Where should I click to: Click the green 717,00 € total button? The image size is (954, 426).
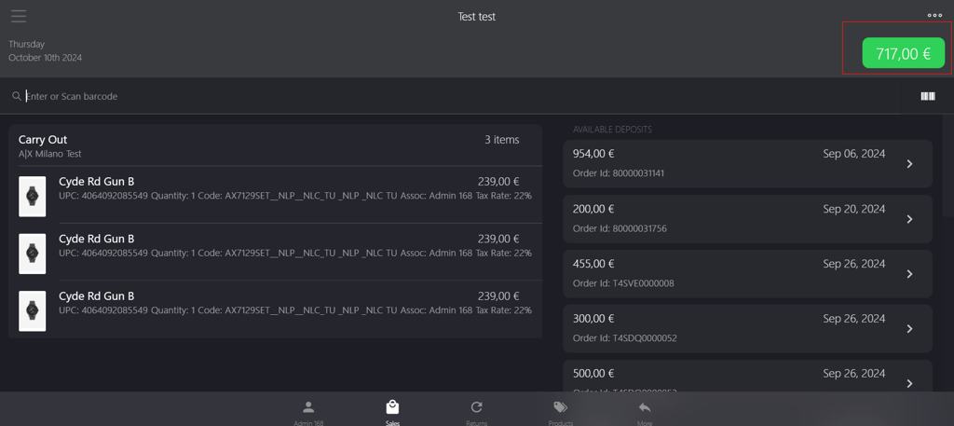[x=904, y=53]
